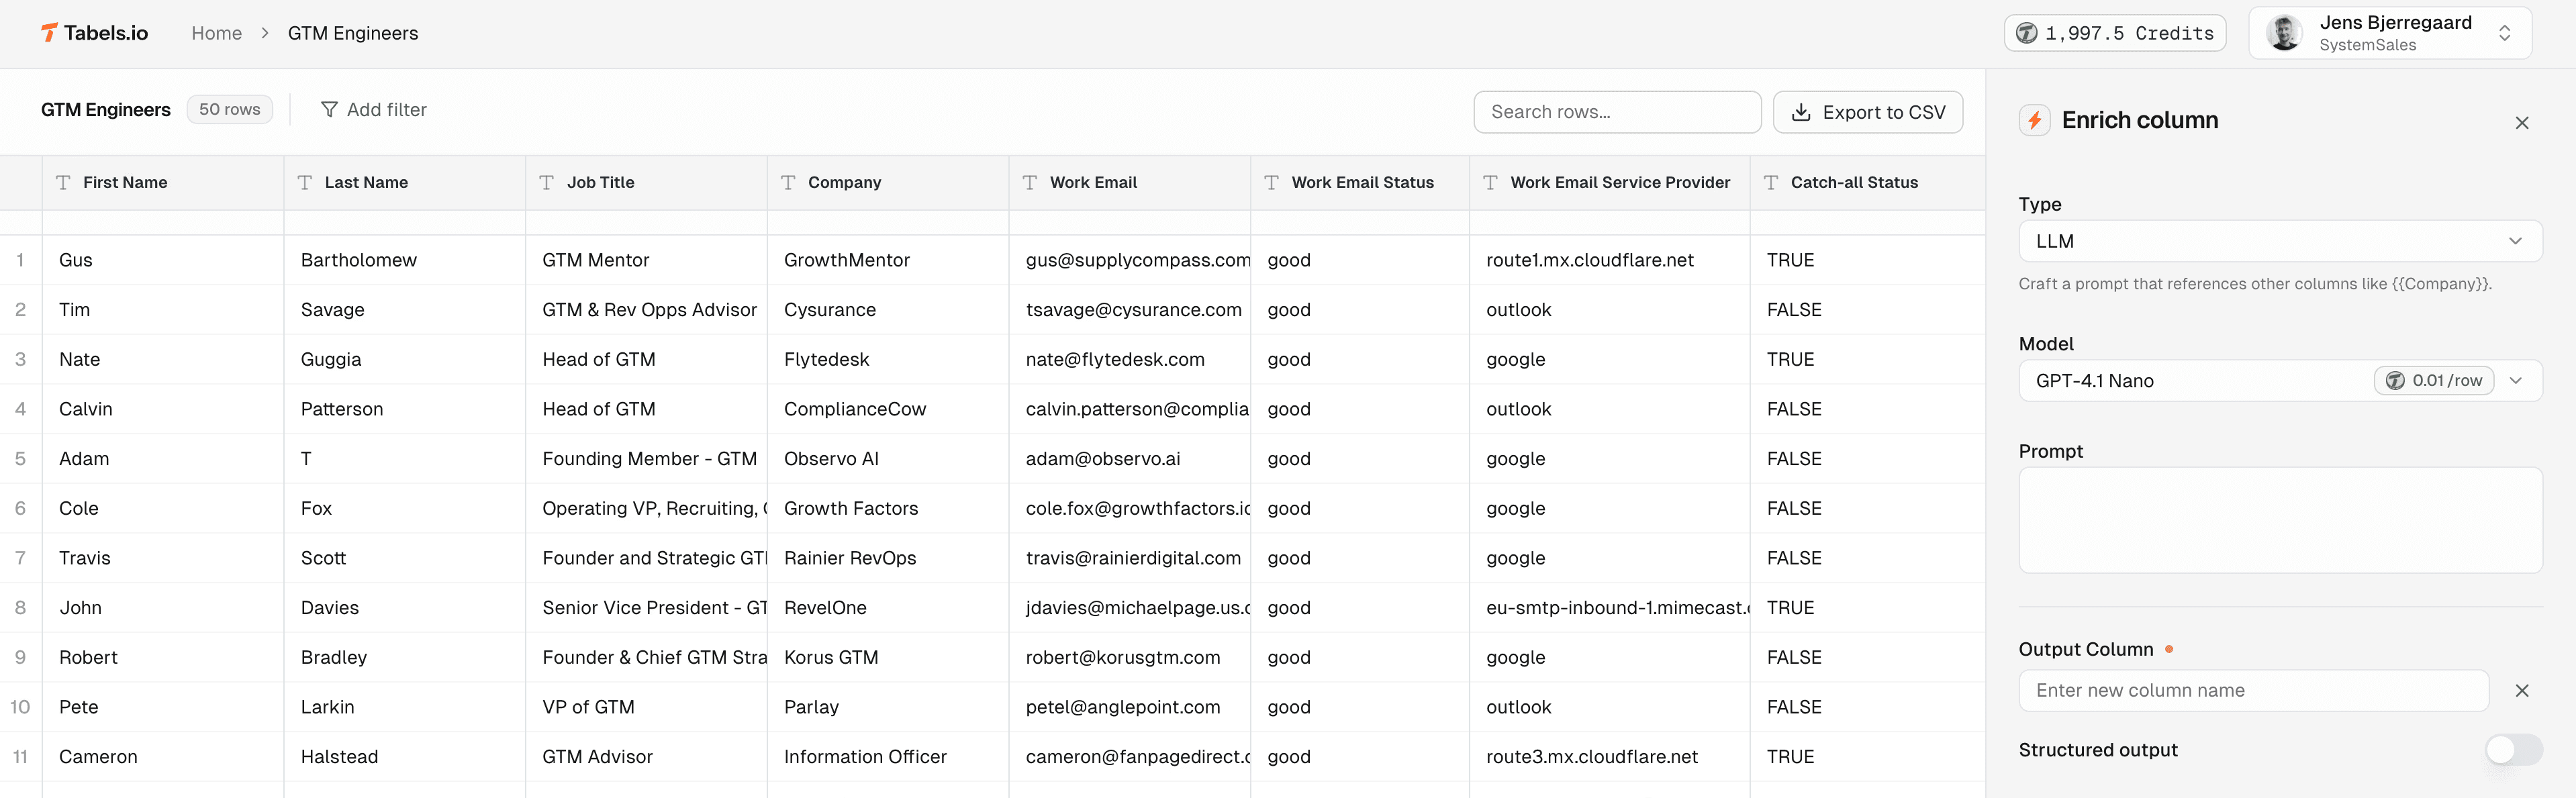Image resolution: width=2576 pixels, height=798 pixels.
Task: Click the Add filter button
Action: tap(373, 110)
